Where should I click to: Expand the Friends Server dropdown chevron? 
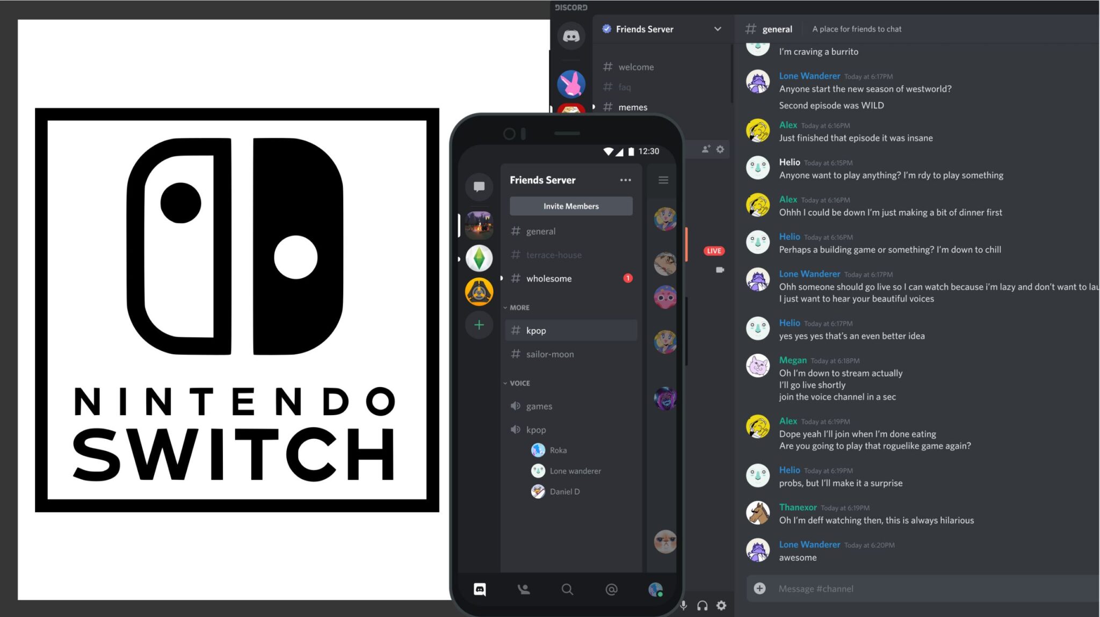718,29
